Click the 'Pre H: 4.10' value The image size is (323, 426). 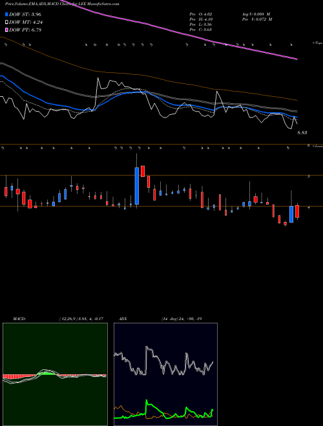201,19
